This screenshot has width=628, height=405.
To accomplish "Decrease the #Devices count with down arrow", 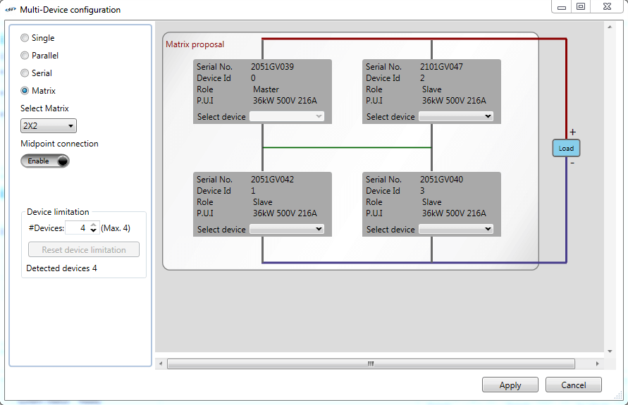I will [x=93, y=231].
